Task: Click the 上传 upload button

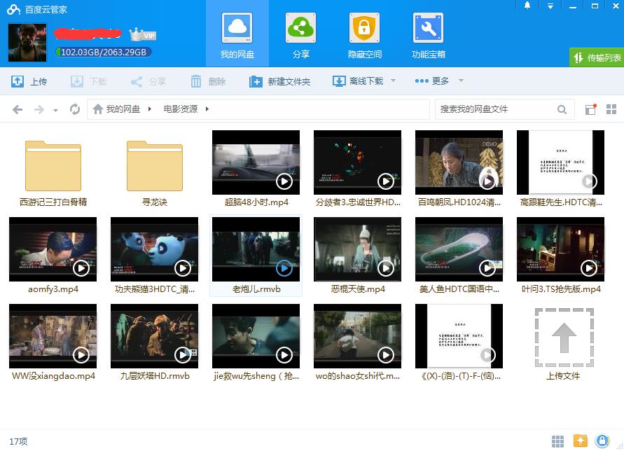Action: (29, 81)
